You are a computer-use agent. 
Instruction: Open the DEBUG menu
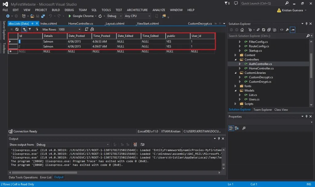tap(69, 10)
